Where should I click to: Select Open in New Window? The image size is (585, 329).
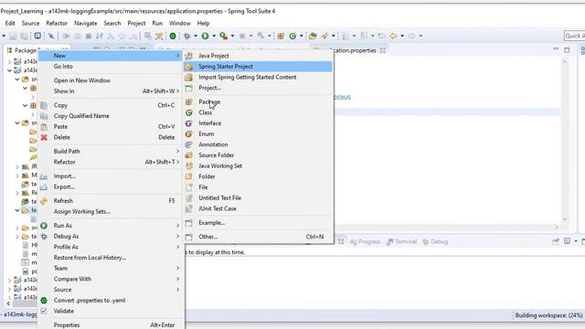[x=112, y=80]
